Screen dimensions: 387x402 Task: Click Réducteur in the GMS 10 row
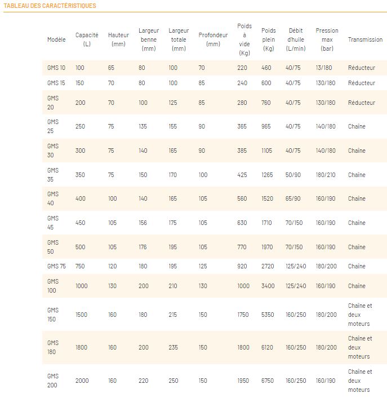coord(361,68)
